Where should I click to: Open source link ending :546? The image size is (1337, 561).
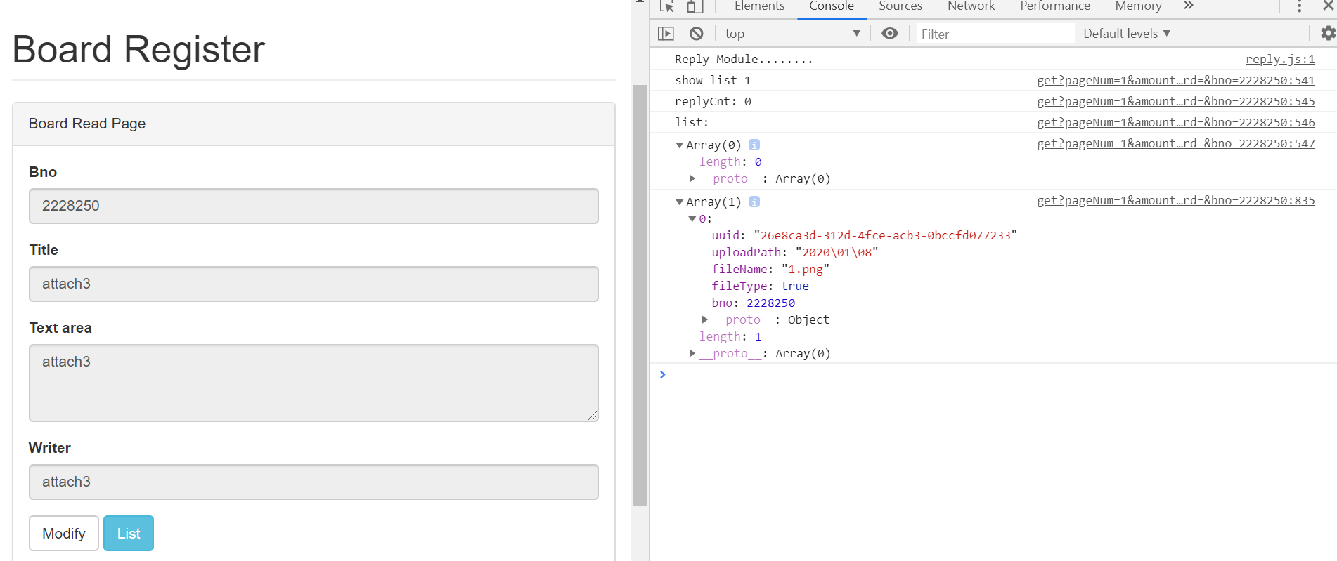(1176, 122)
